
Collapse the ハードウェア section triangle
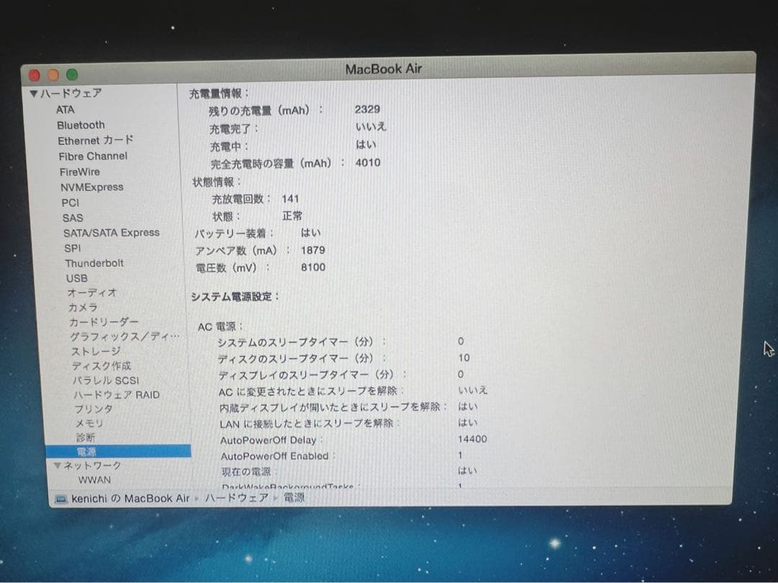tap(33, 93)
